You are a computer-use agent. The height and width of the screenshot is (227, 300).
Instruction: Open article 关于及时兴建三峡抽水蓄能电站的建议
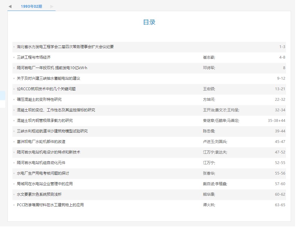(x=48, y=78)
